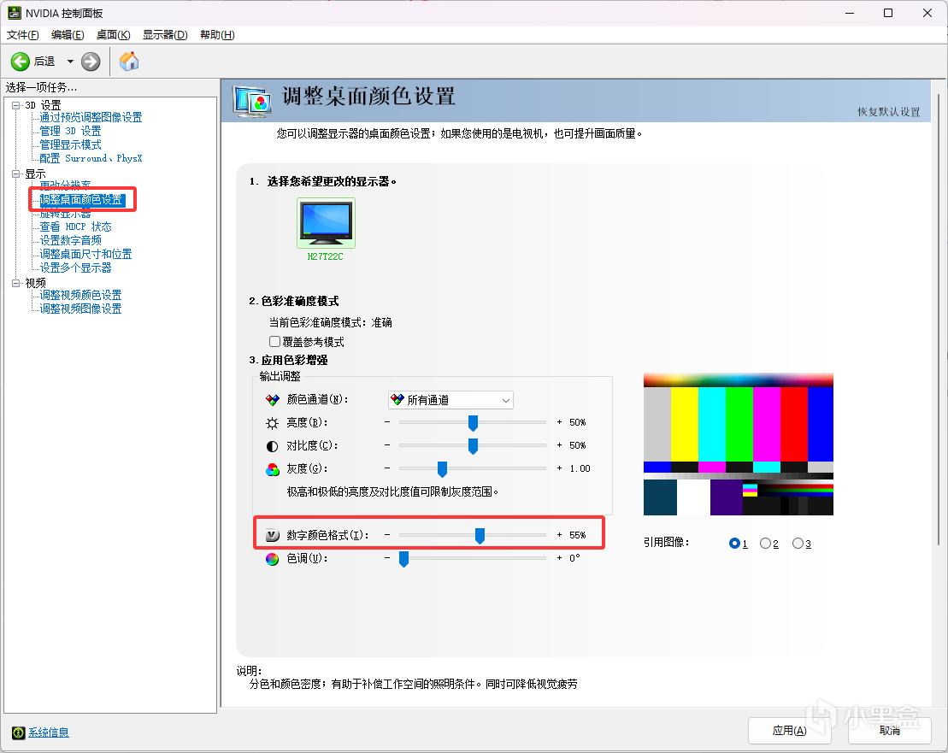Open 调整桌面尺寸和位置 in tree
Image resolution: width=948 pixels, height=753 pixels.
pos(85,255)
